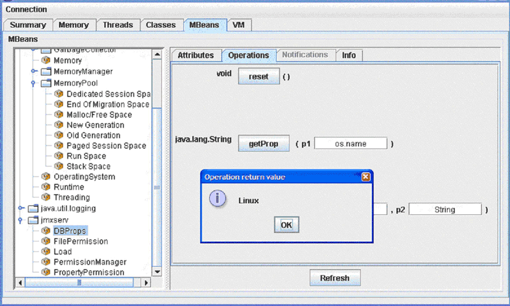Click the Run Space bean icon

click(x=59, y=156)
